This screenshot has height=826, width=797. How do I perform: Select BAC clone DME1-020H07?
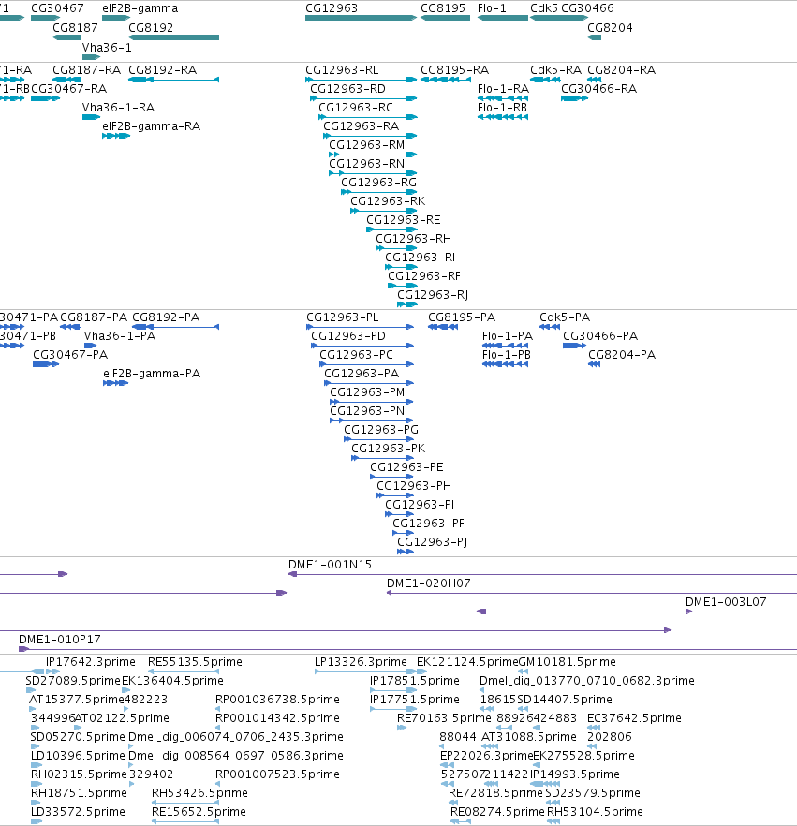[592, 593]
